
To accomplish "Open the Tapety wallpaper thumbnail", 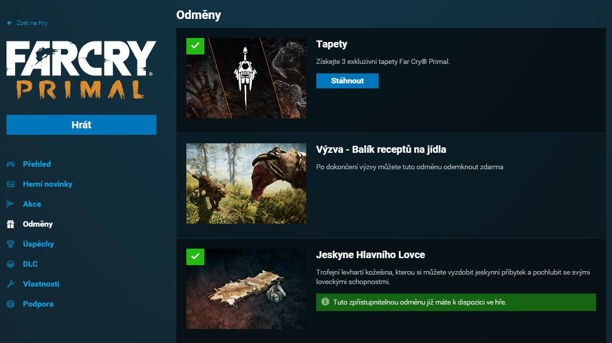I will click(246, 78).
